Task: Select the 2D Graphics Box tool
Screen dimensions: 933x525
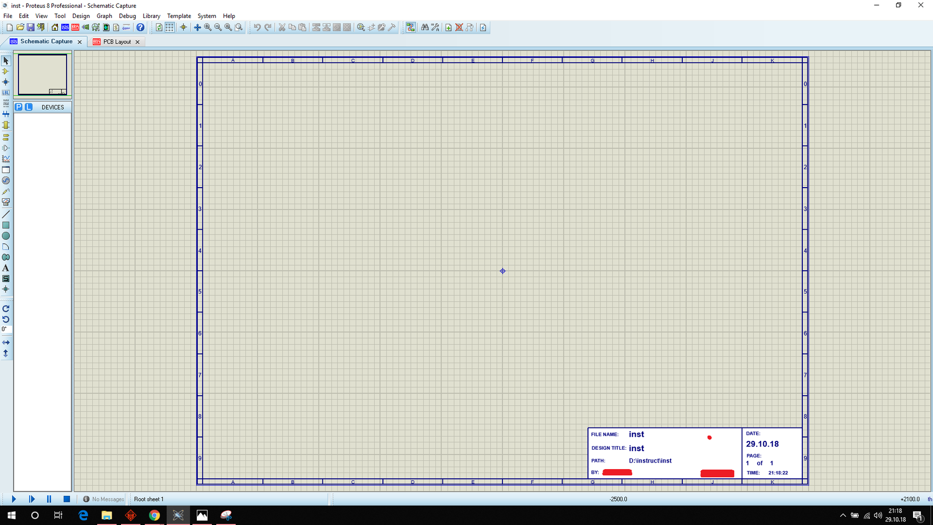Action: 6,225
